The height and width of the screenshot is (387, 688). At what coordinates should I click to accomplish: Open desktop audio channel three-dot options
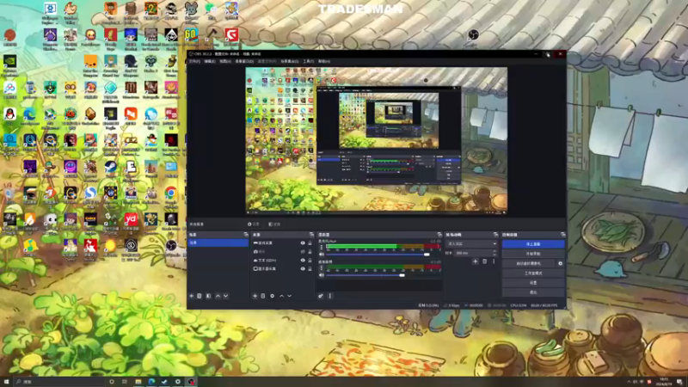(321, 267)
